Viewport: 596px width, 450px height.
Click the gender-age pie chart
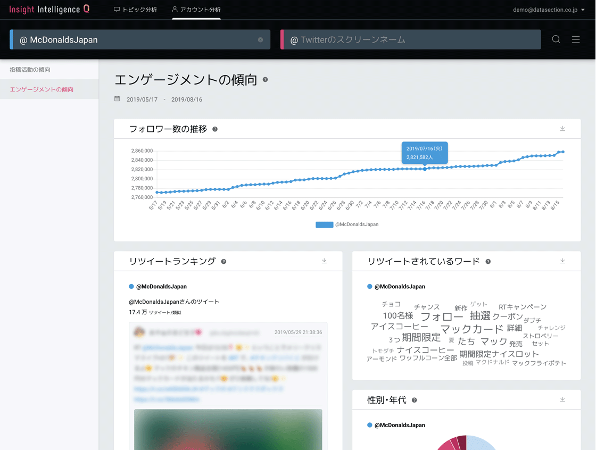click(x=467, y=443)
